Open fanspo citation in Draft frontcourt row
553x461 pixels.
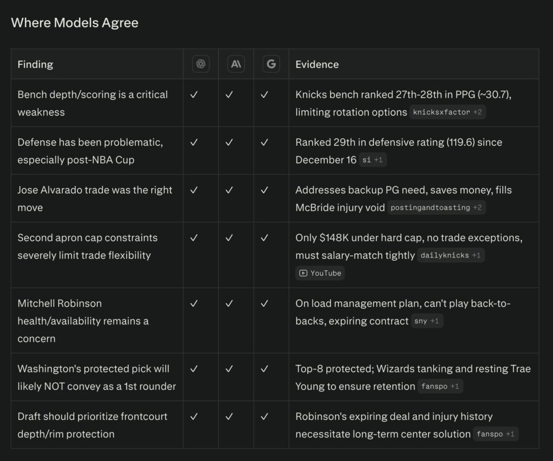coord(496,434)
